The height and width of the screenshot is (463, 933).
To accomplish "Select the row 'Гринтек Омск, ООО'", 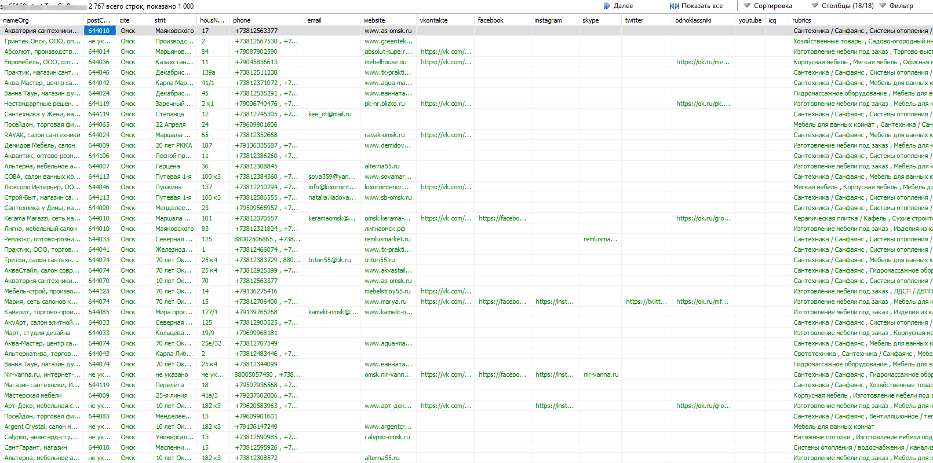I will pyautogui.click(x=466, y=41).
